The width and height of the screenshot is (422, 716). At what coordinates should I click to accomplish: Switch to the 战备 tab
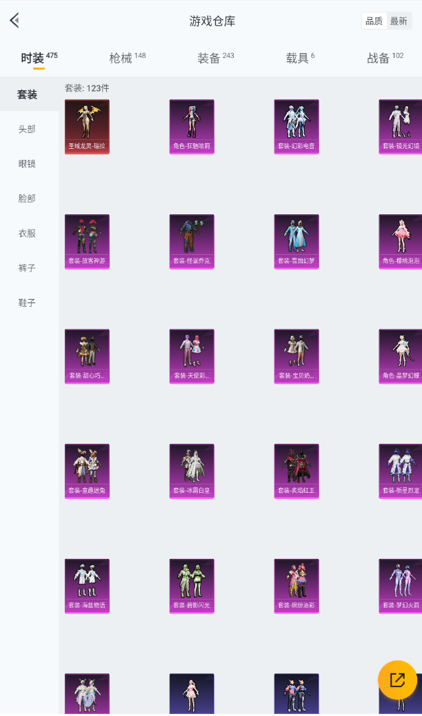[x=385, y=58]
